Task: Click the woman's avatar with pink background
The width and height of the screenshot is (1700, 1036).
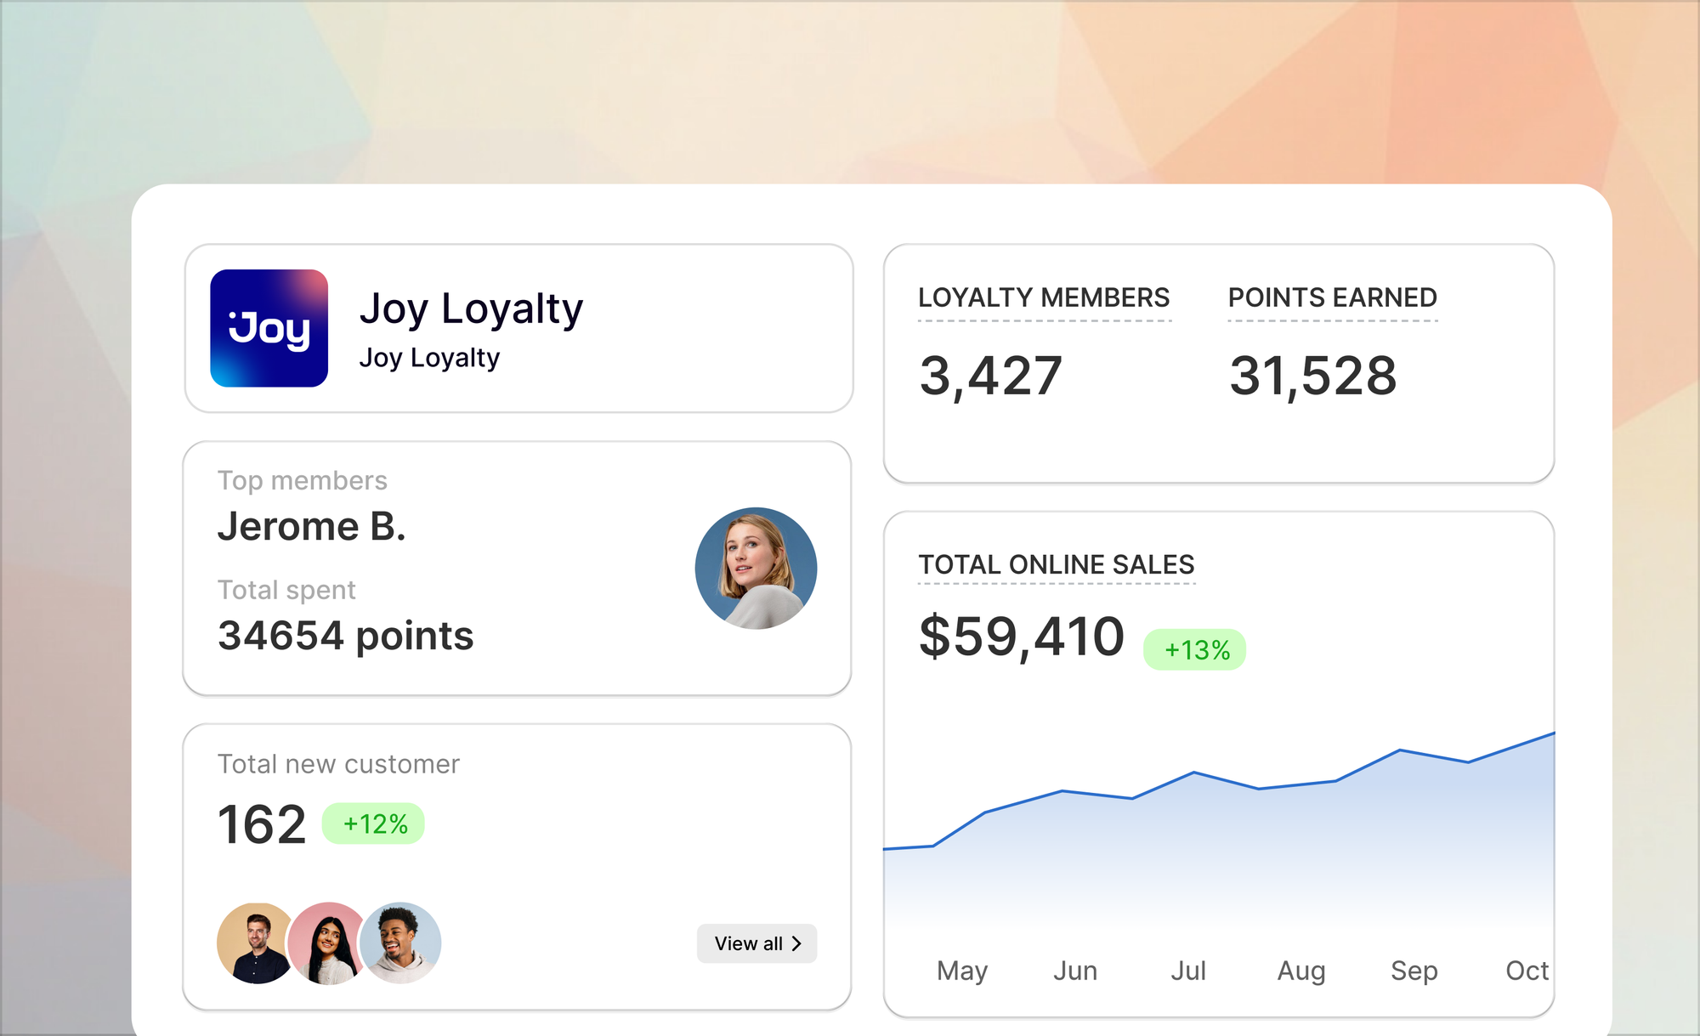Action: pyautogui.click(x=327, y=944)
